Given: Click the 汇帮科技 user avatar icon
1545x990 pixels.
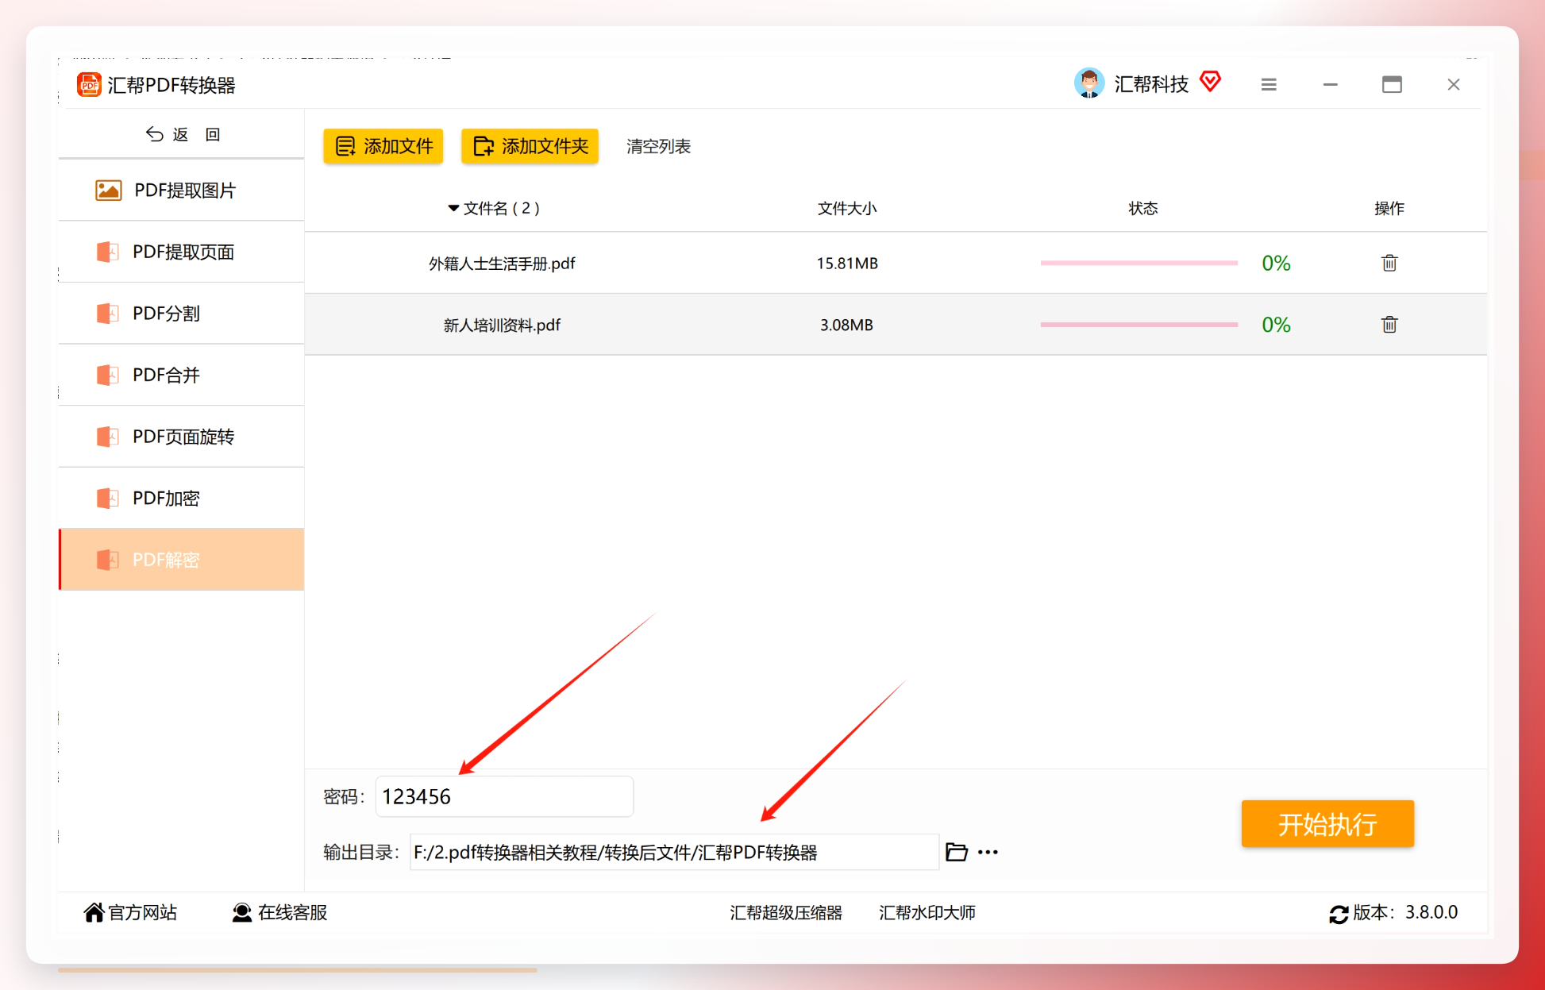Looking at the screenshot, I should (1088, 84).
